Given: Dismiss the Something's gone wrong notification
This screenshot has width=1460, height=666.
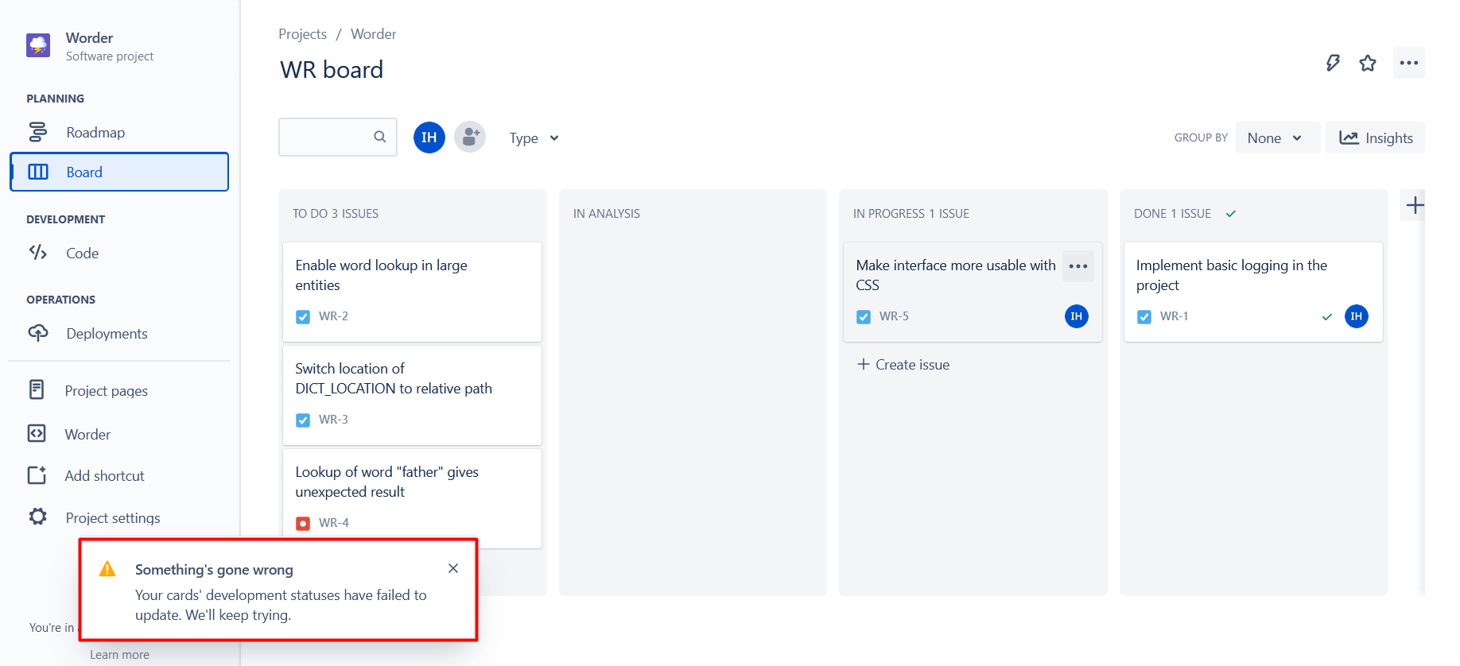Looking at the screenshot, I should tap(453, 568).
